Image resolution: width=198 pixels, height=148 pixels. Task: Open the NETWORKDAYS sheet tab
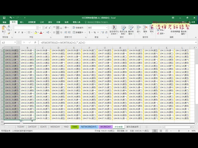(x=89, y=127)
